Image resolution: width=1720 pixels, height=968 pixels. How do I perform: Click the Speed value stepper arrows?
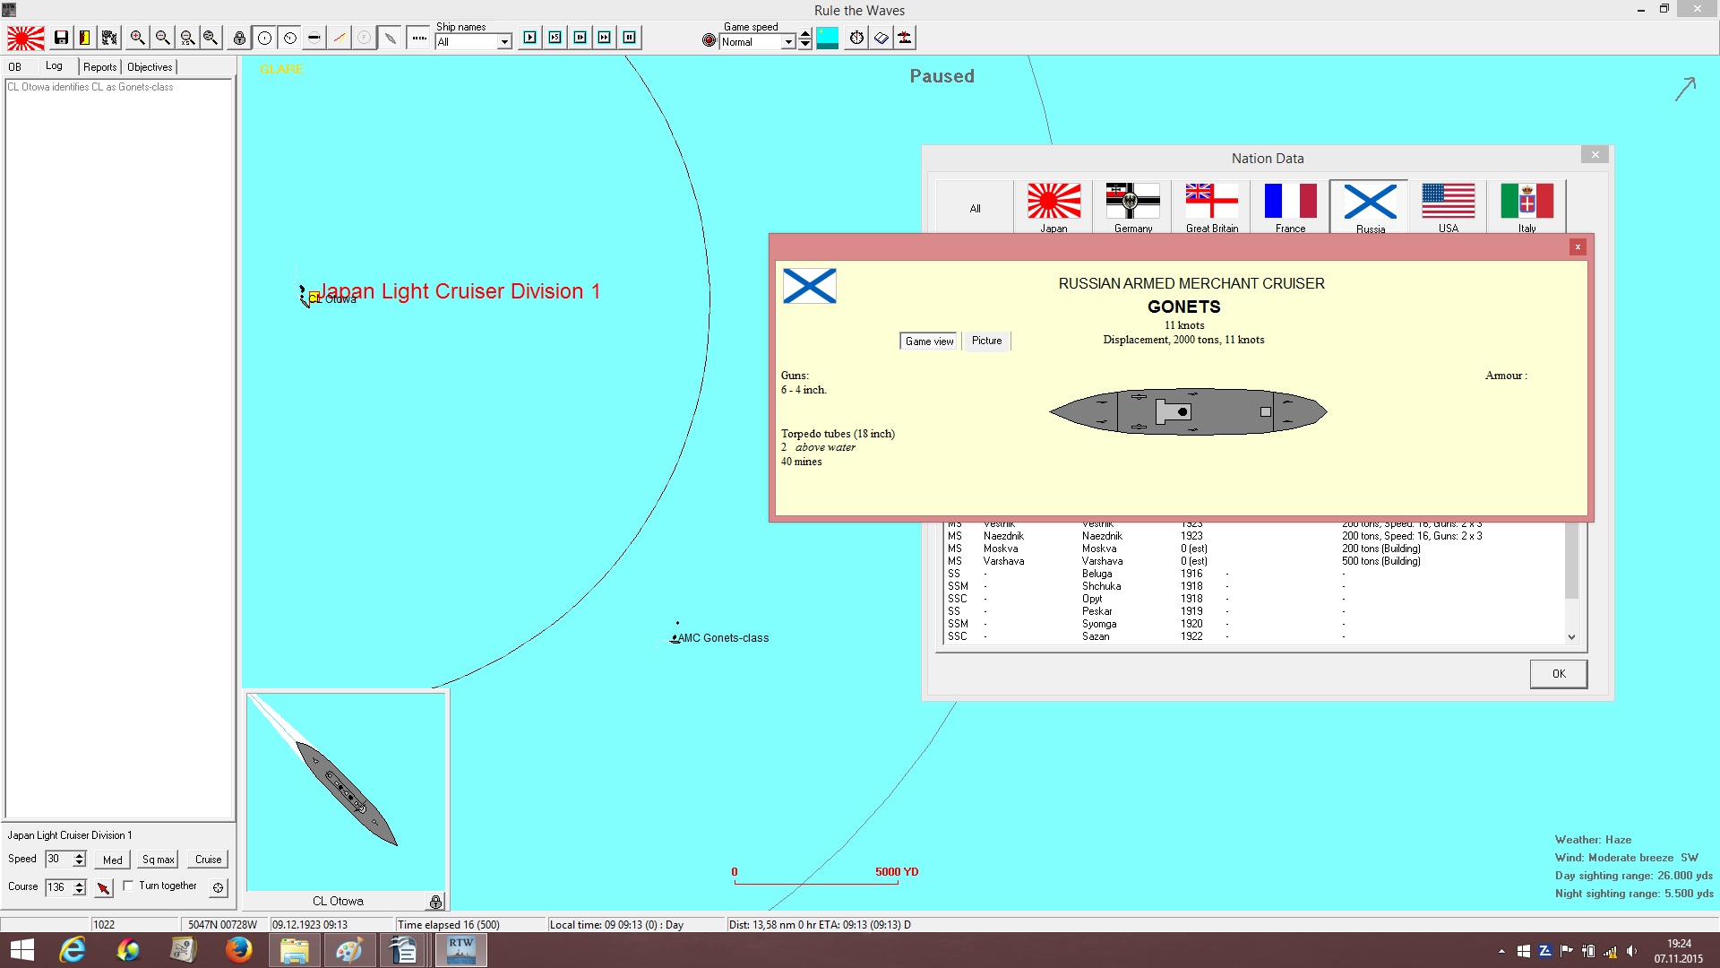80,860
